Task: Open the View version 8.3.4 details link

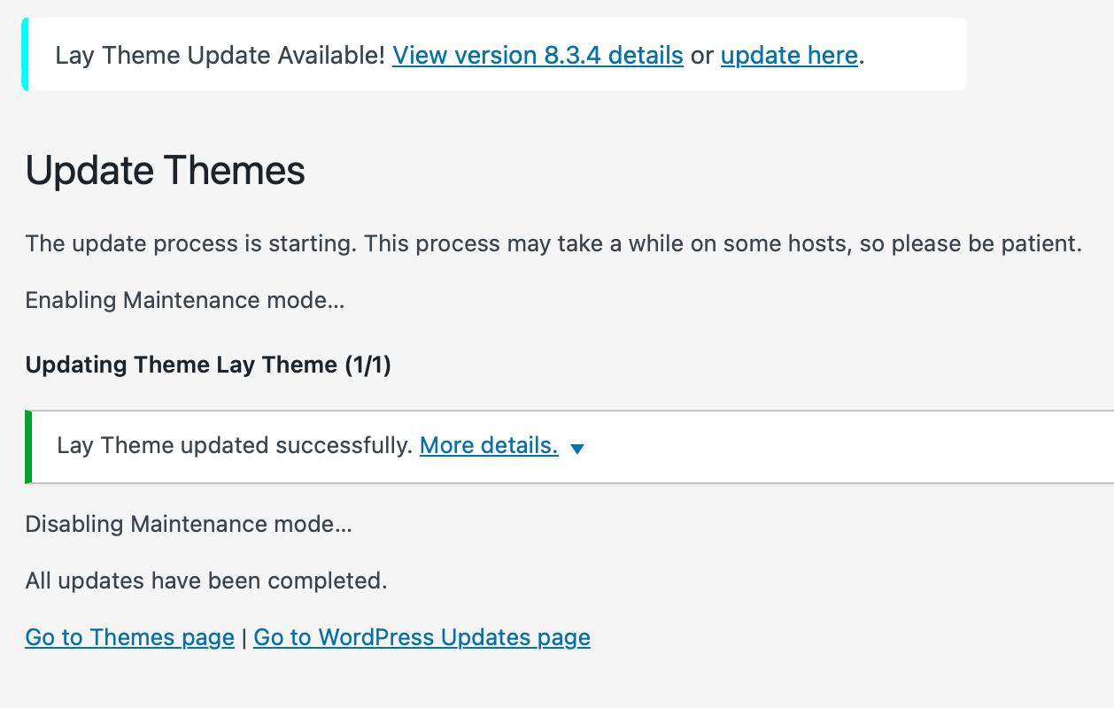Action: [538, 56]
